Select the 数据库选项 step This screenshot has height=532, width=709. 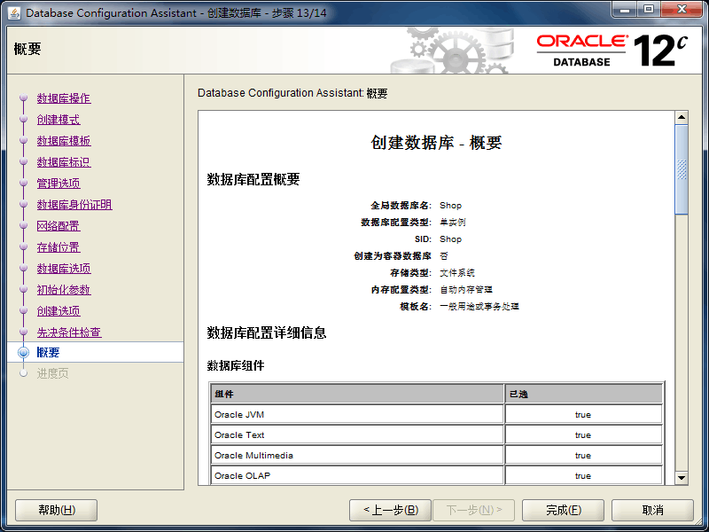pos(63,269)
